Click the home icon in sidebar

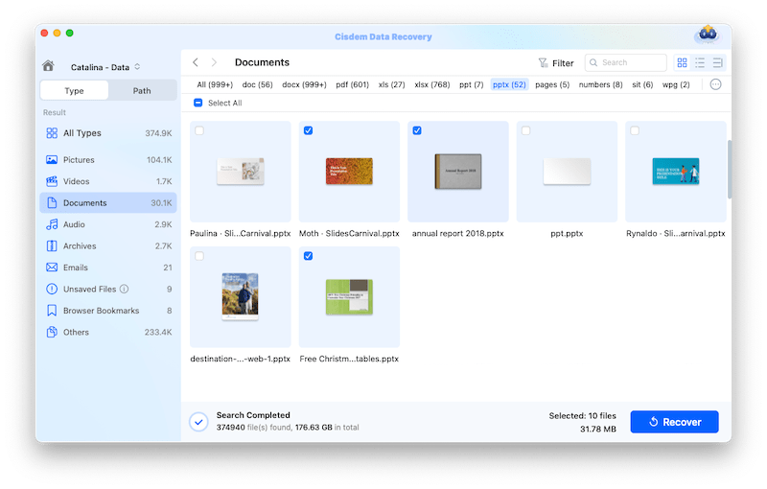[48, 65]
